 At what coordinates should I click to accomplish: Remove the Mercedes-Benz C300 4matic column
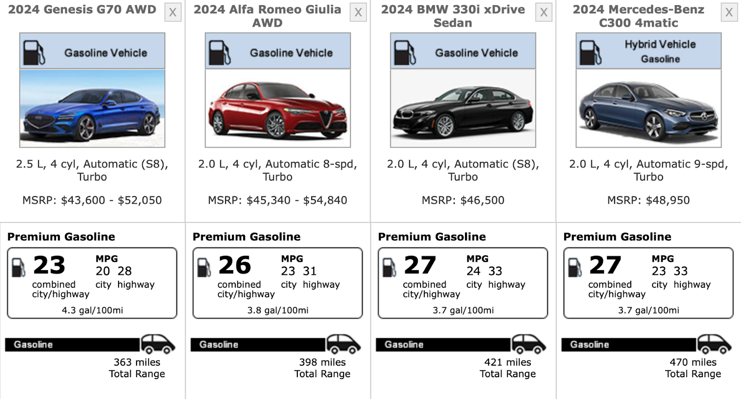tap(729, 13)
